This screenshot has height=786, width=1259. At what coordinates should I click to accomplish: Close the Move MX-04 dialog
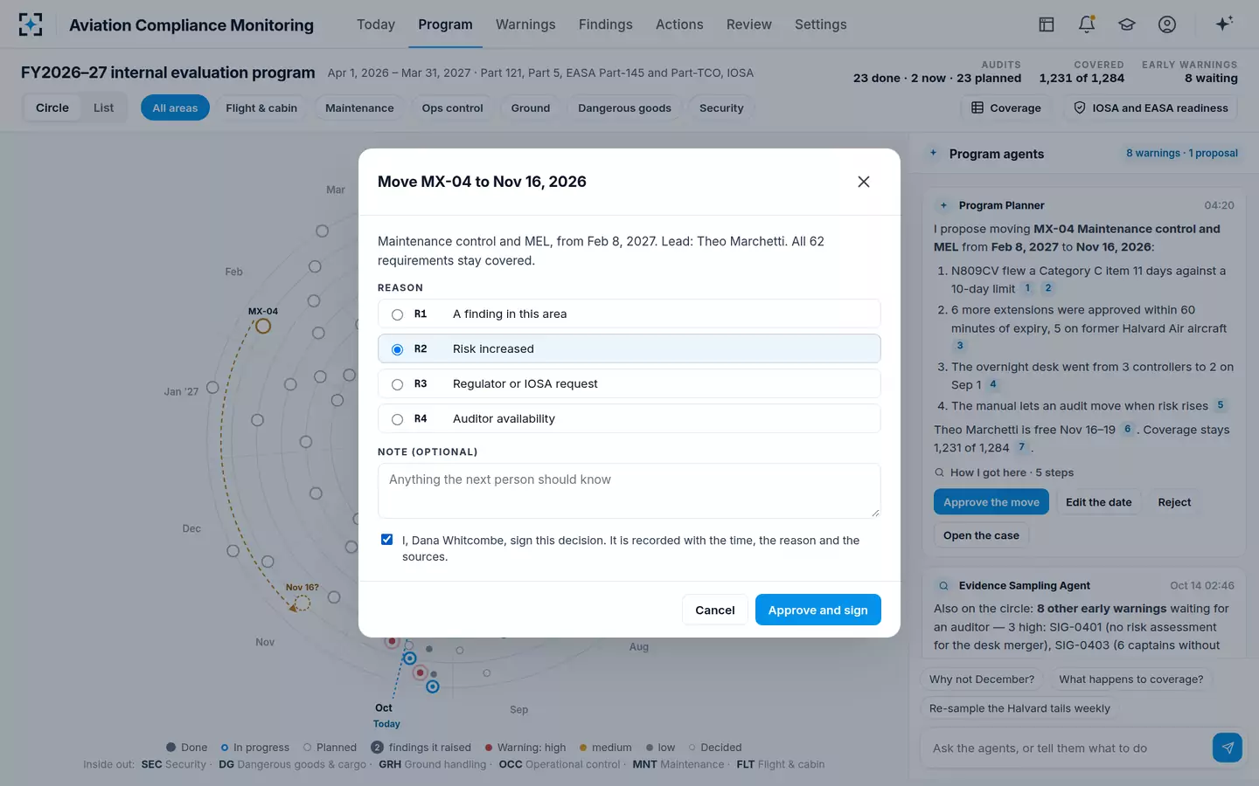coord(864,182)
